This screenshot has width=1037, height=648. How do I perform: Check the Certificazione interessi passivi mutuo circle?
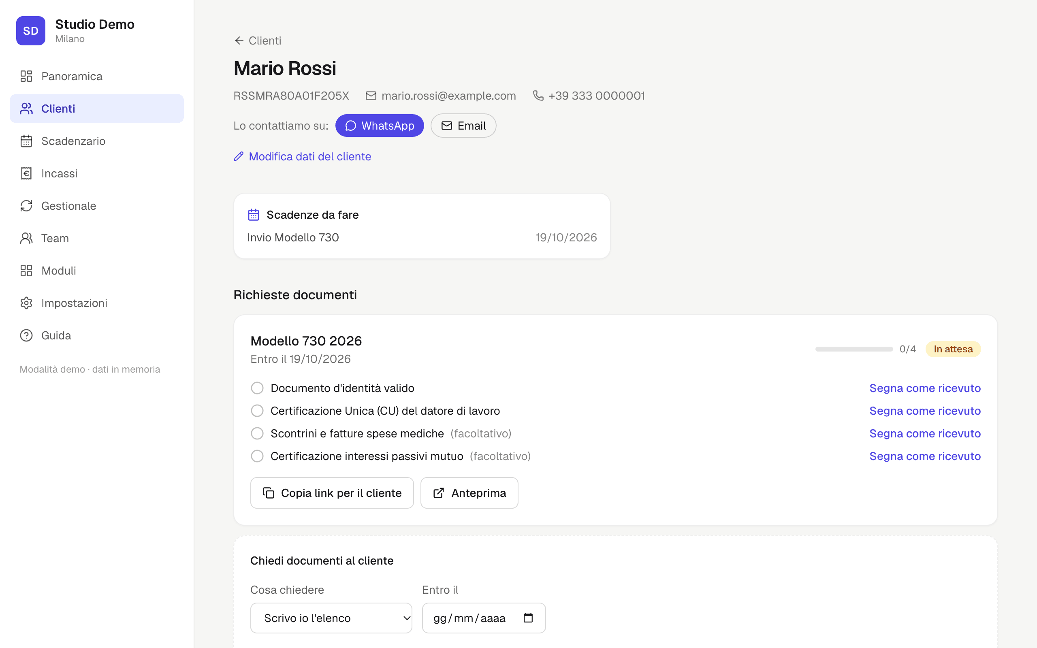pyautogui.click(x=257, y=456)
